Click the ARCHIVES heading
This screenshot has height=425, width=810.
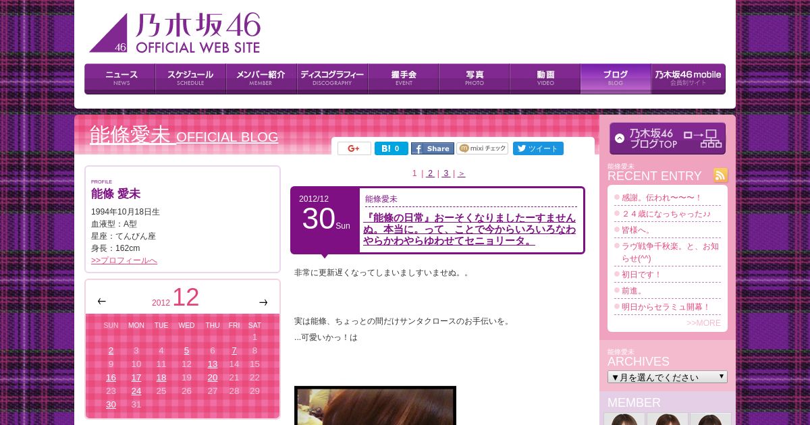(x=639, y=362)
